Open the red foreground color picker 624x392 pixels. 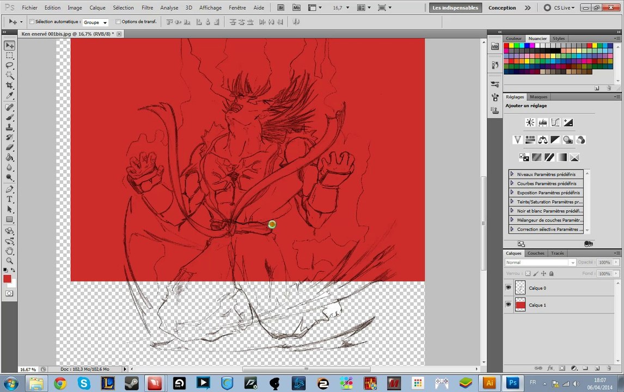click(x=7, y=279)
